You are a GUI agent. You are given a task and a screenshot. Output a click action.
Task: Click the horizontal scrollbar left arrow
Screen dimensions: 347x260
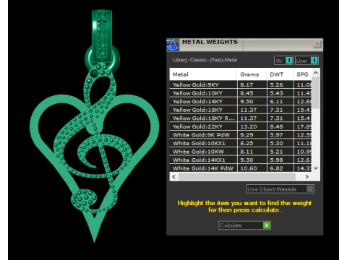pyautogui.click(x=174, y=177)
